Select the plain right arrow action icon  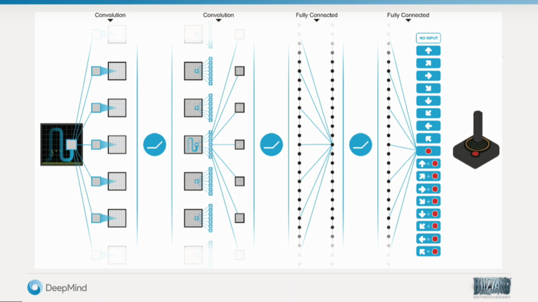[x=428, y=76]
